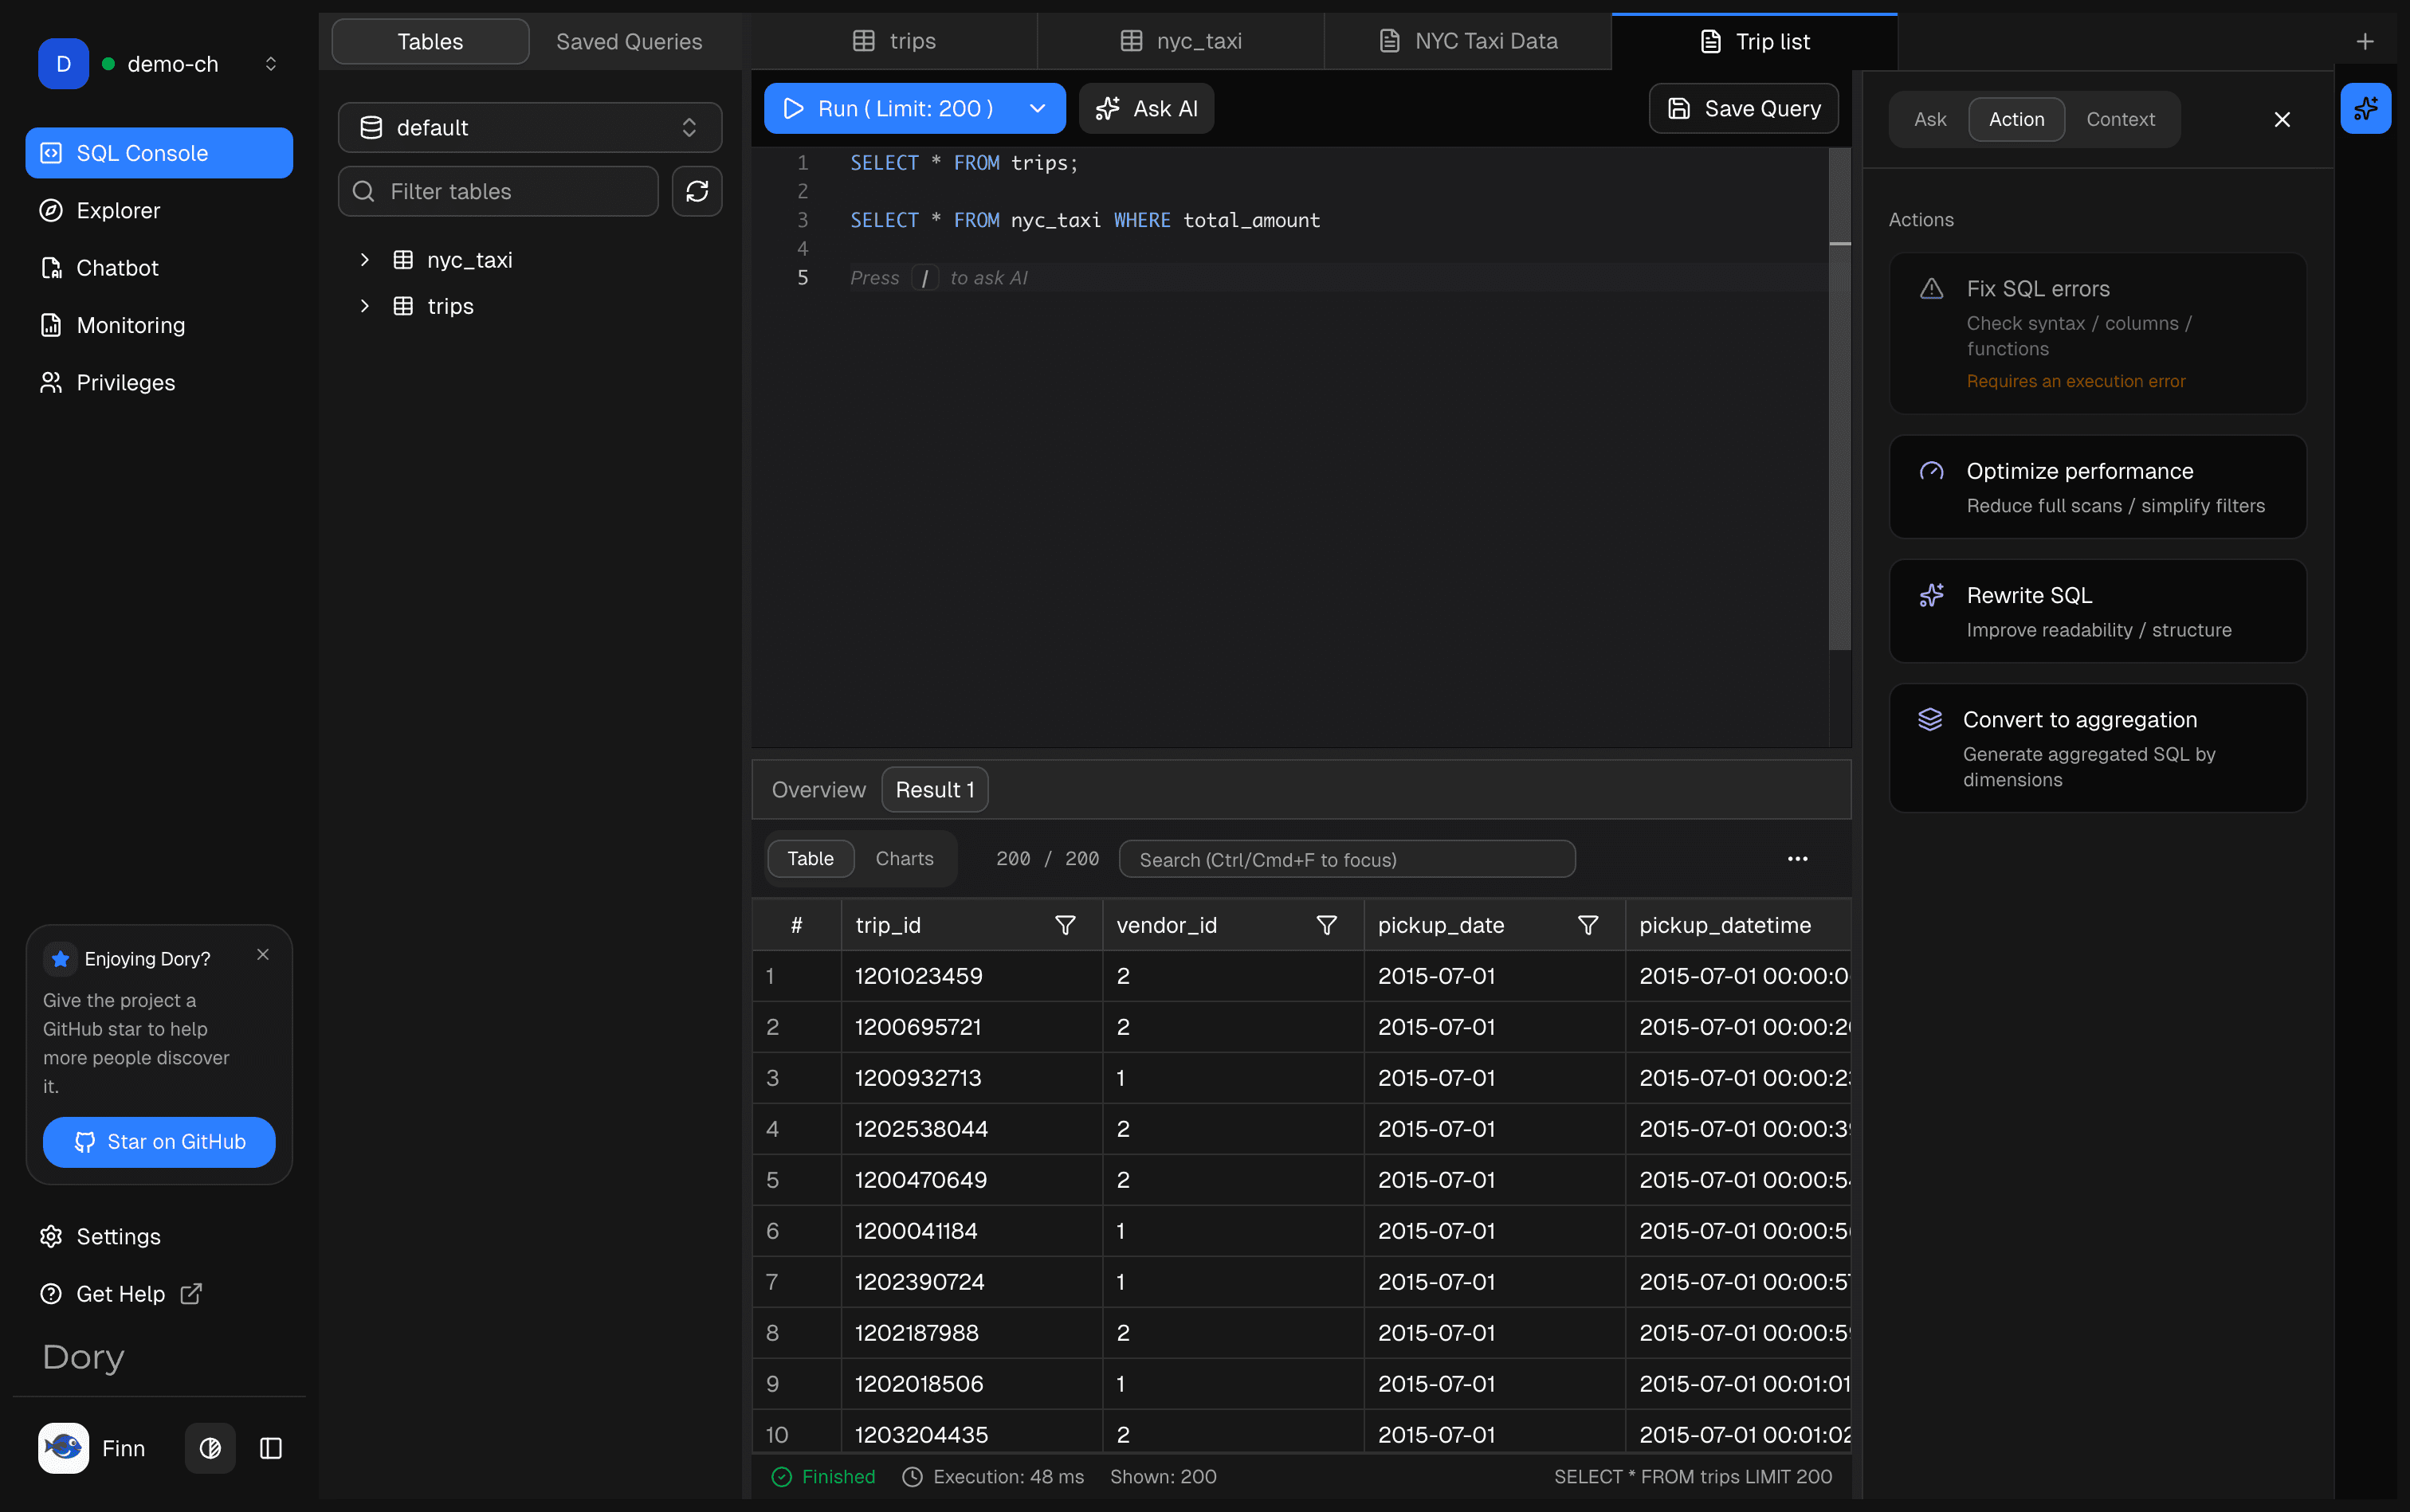
Task: Open the default database dropdown
Action: click(x=530, y=127)
